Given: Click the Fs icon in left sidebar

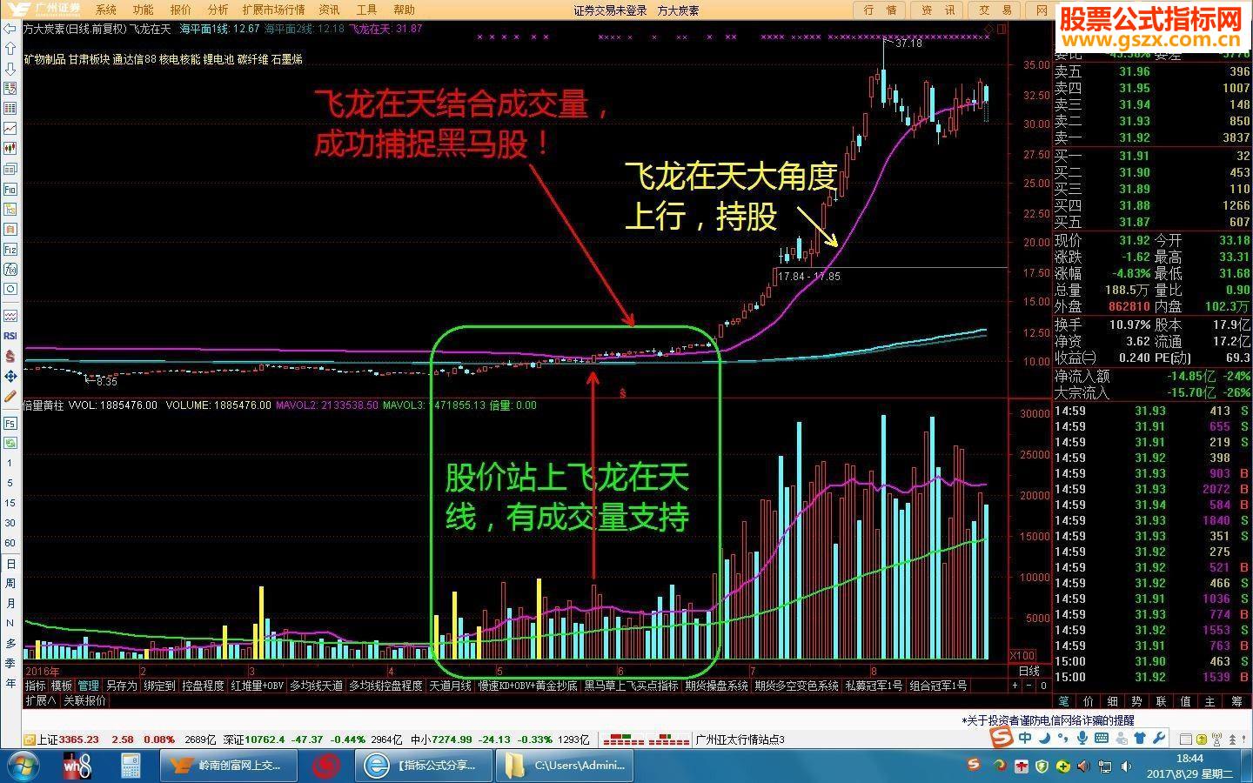Looking at the screenshot, I should click(10, 424).
